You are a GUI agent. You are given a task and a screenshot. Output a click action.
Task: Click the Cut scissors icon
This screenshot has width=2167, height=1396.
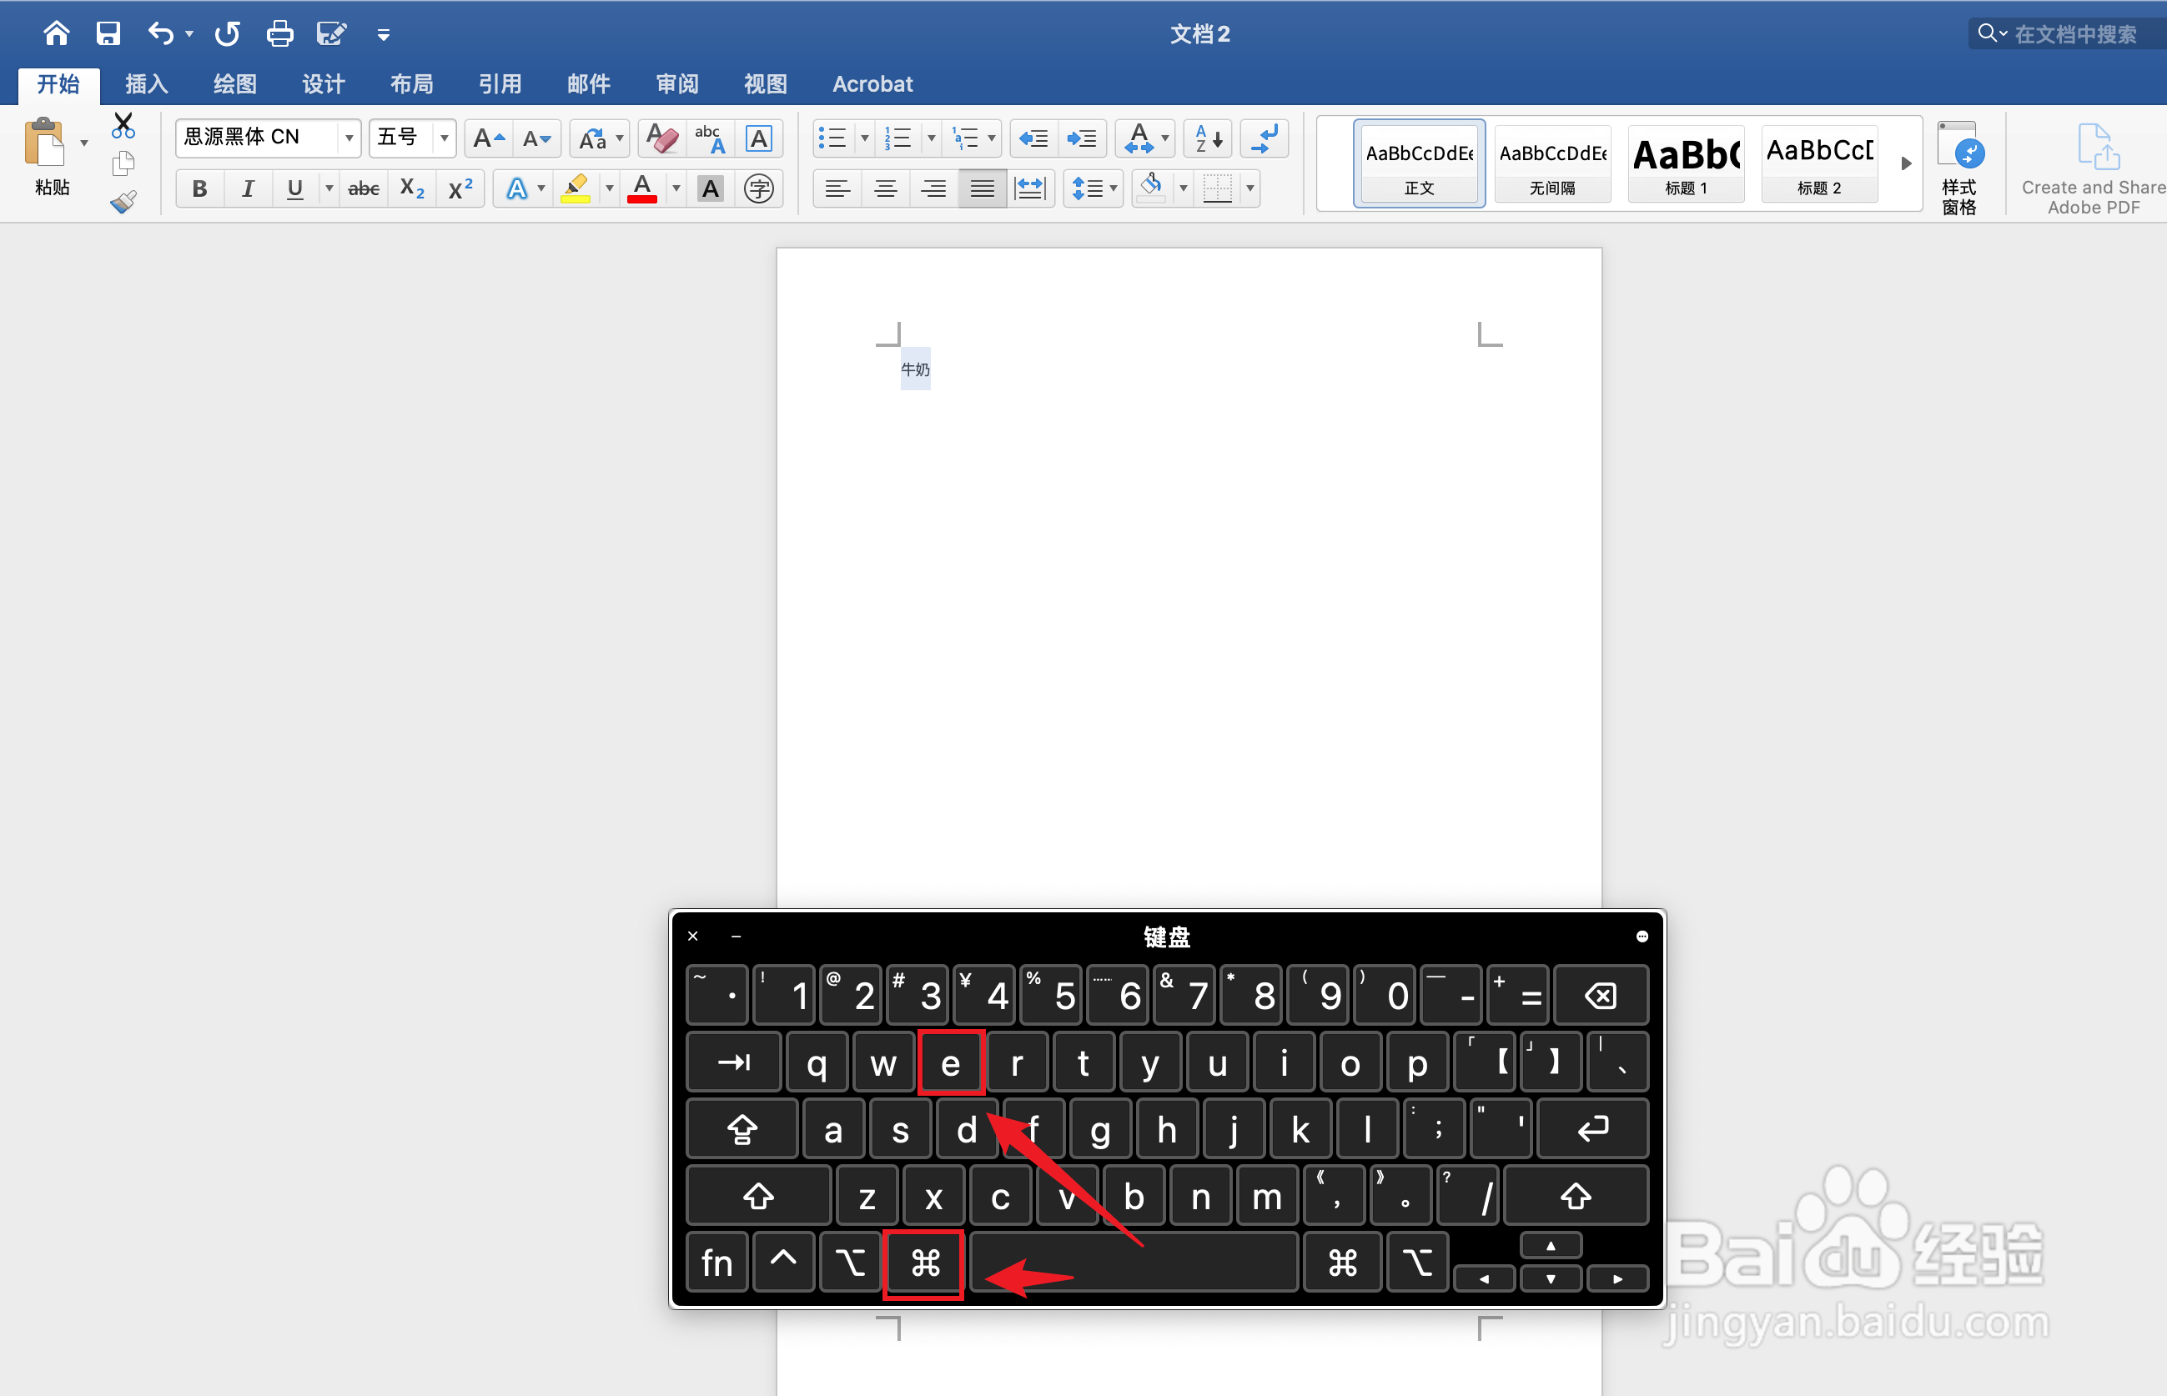[123, 125]
